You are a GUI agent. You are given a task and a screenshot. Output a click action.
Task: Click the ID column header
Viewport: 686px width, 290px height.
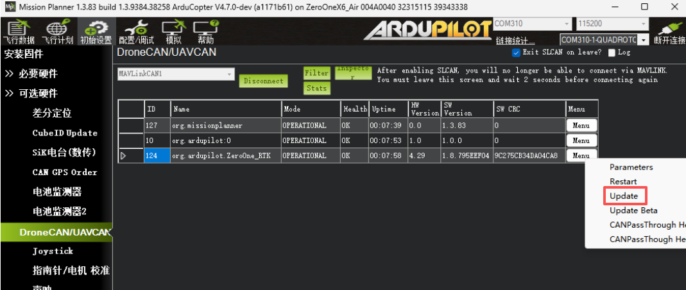click(x=157, y=109)
